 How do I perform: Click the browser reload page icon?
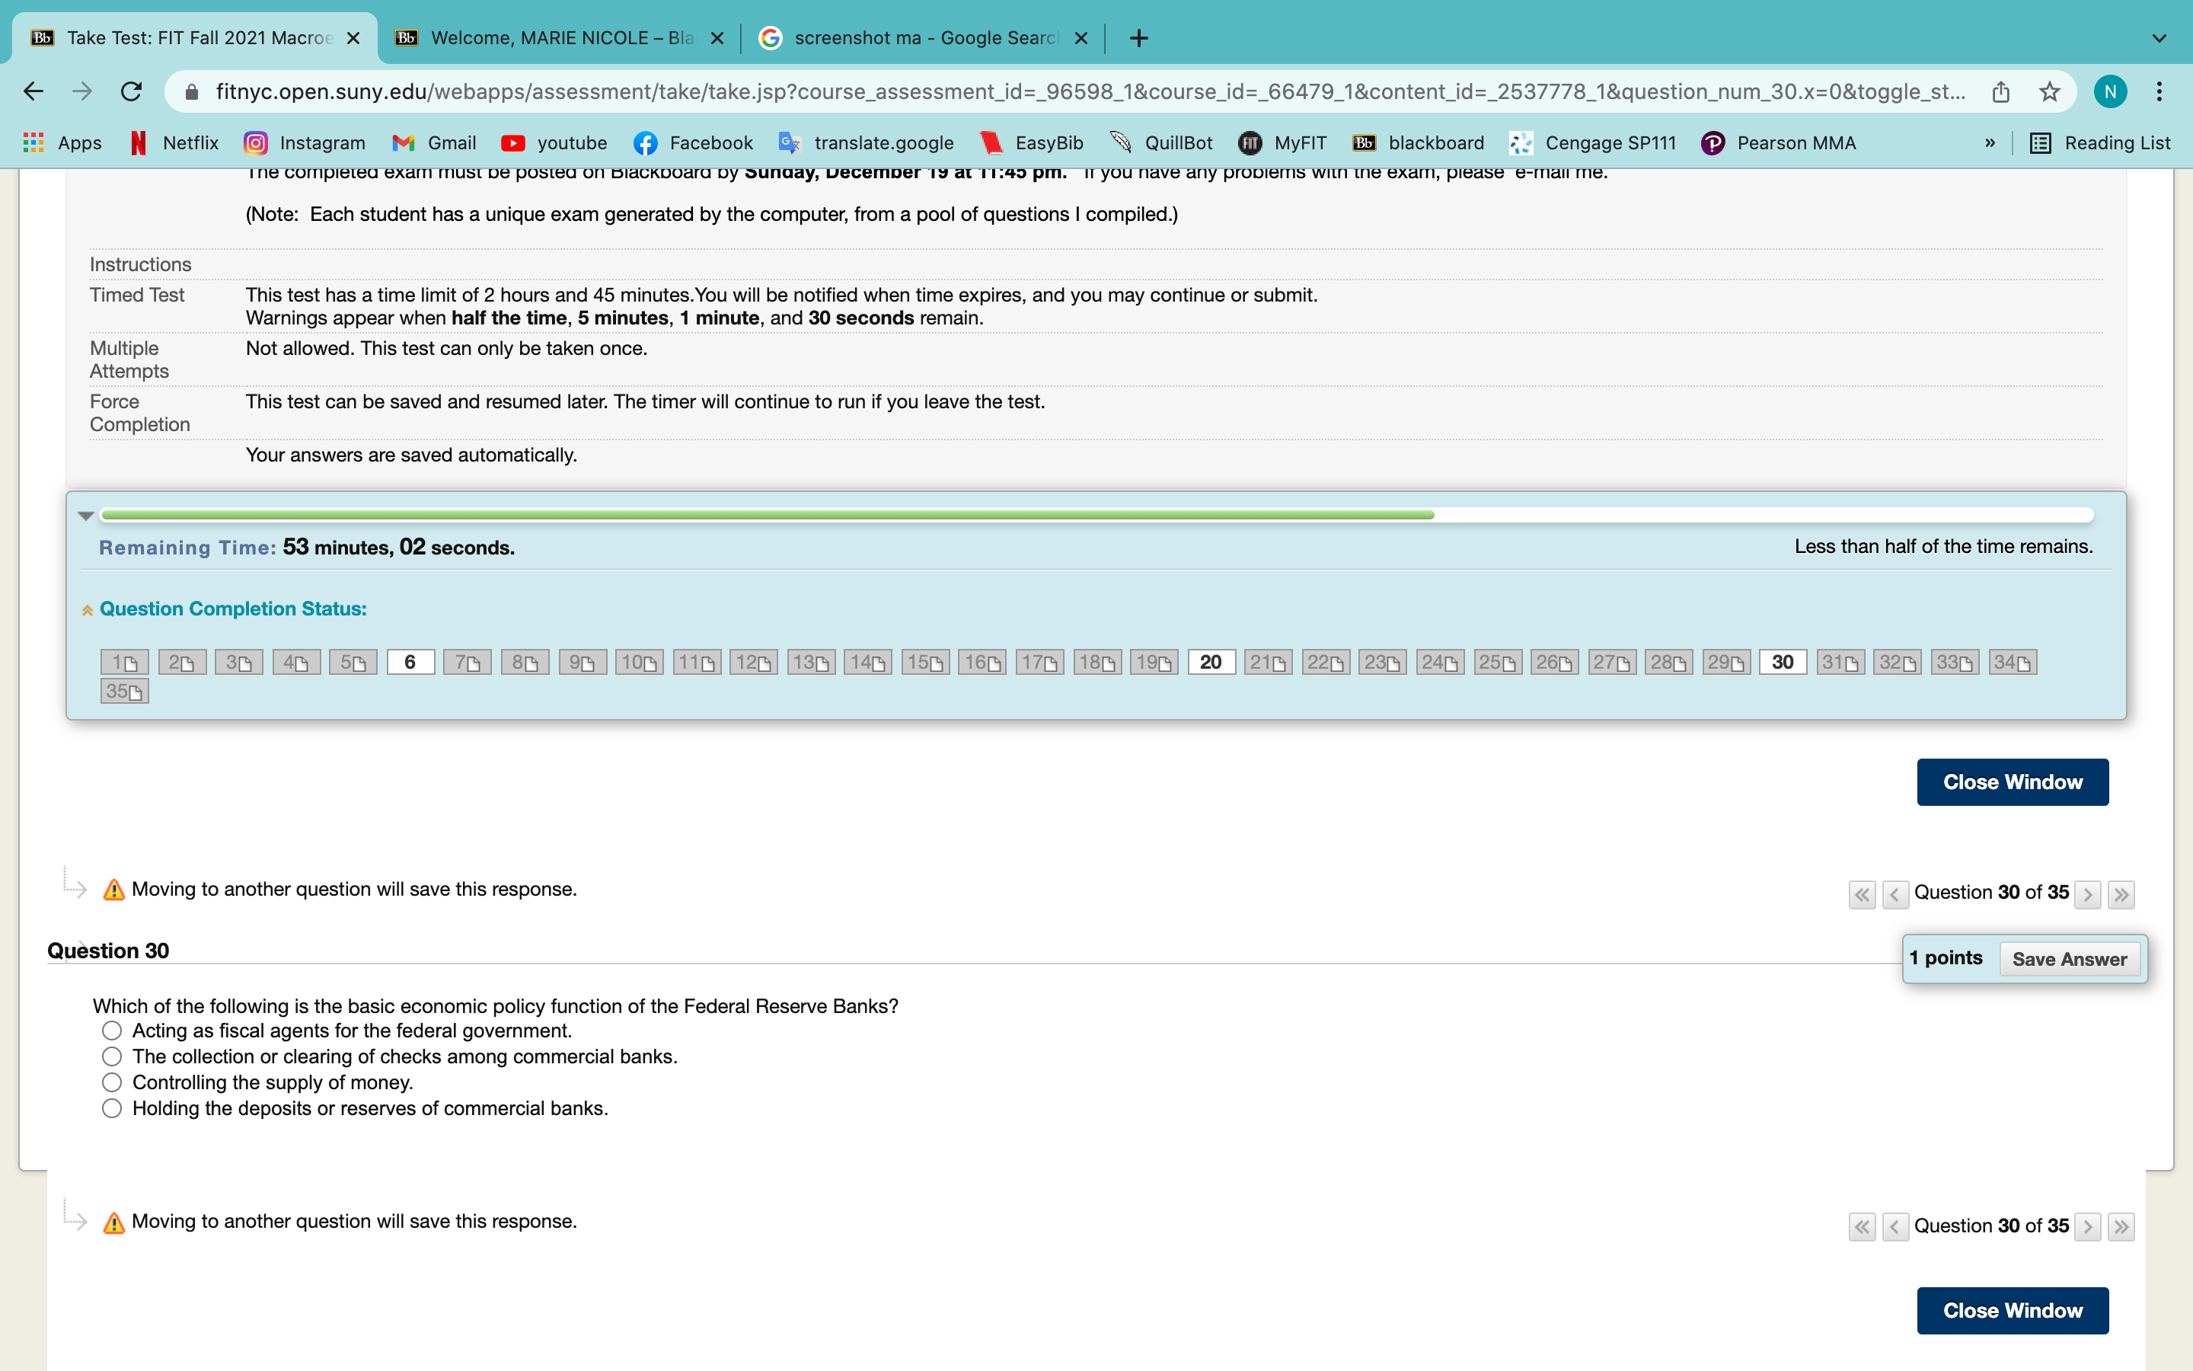point(132,91)
